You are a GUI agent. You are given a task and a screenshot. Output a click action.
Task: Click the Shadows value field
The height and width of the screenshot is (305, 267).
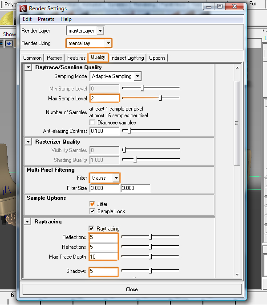pyautogui.click(x=104, y=271)
